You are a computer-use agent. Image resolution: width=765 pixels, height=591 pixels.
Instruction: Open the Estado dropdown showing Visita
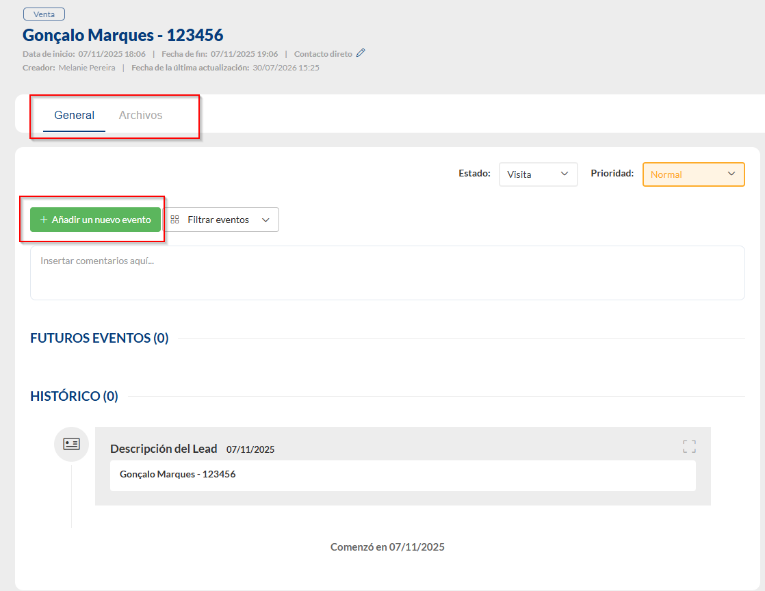(538, 174)
